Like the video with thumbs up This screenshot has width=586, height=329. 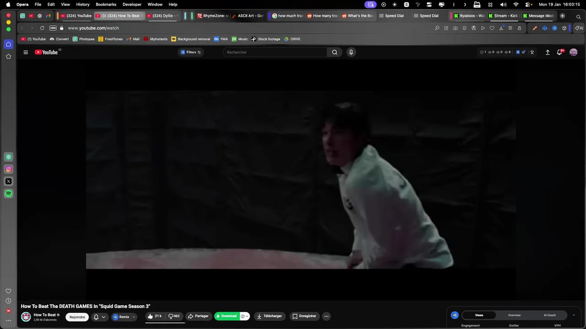(x=154, y=316)
